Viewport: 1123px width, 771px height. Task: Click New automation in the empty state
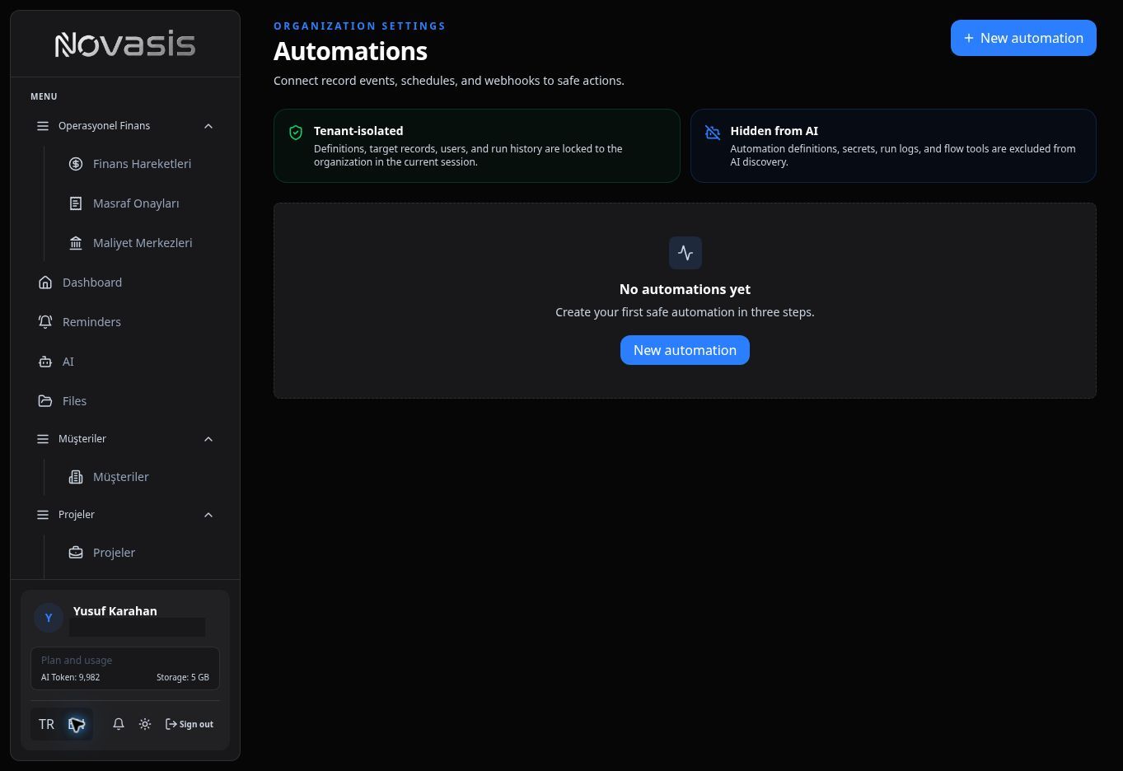coord(685,350)
